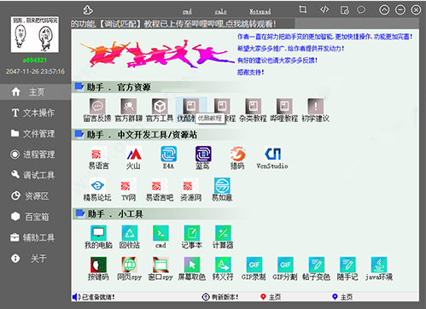This screenshot has height=309, width=426.
Task: Click the user avatar picture
Action: (35, 34)
